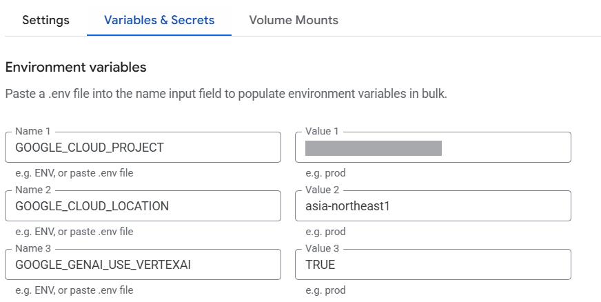
Task: Focus the asia-northeast1 value field
Action: click(x=433, y=206)
